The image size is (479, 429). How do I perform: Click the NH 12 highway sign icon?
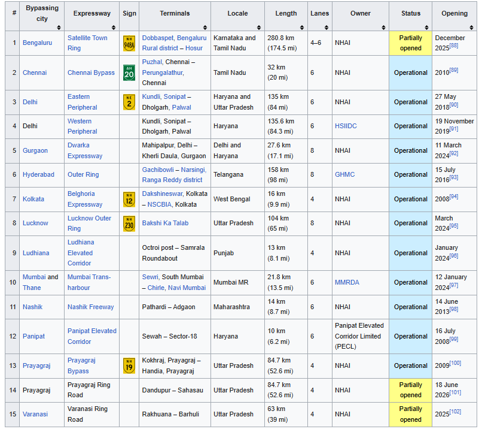pos(129,200)
